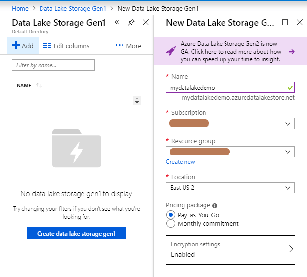Maximize the New Data Lake Storage blade

pos(285,22)
